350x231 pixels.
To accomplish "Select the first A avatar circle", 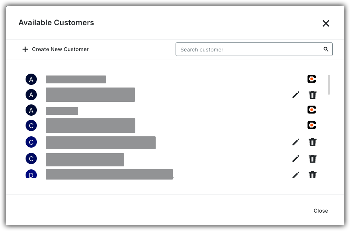I will 31,79.
